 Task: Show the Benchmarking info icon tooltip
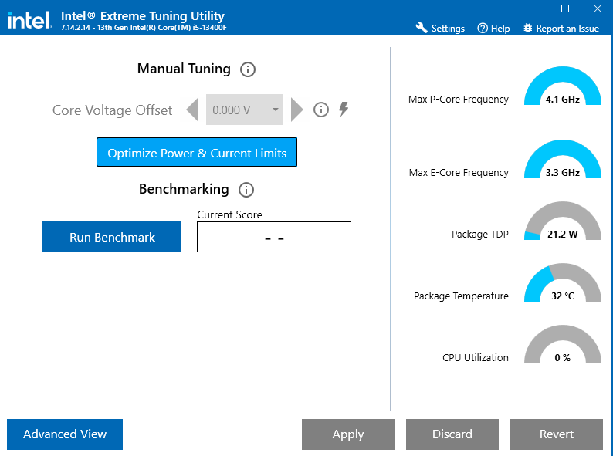pos(246,190)
